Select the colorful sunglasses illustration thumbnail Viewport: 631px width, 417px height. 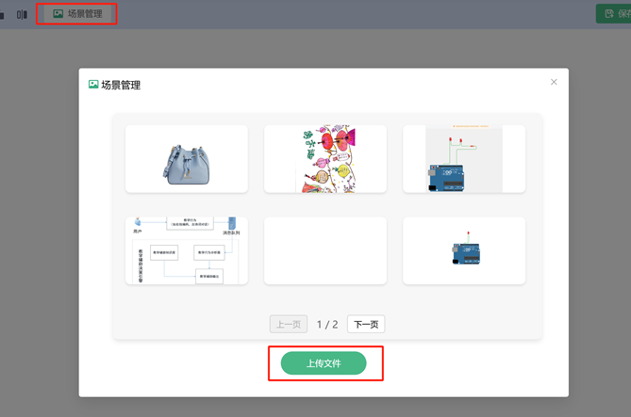(x=325, y=159)
